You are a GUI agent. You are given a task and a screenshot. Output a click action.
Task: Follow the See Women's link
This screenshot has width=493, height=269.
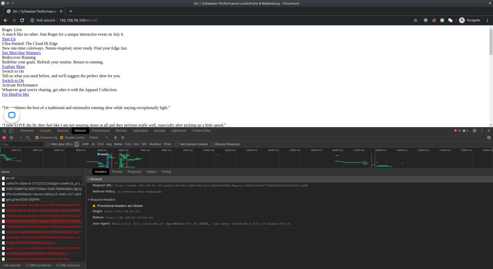tap(30, 53)
